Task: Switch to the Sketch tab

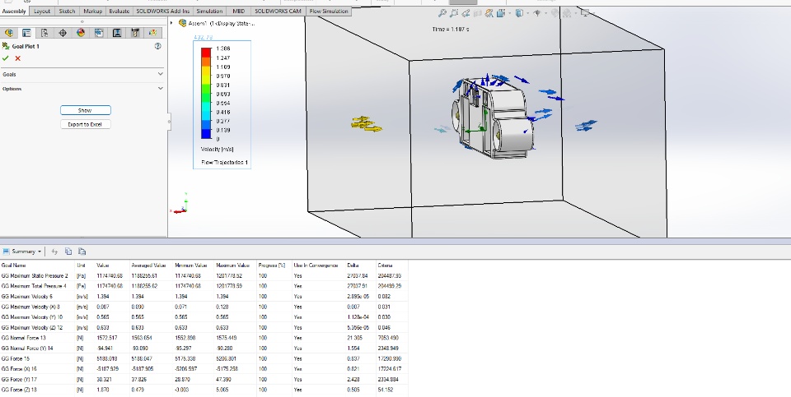Action: 67,11
